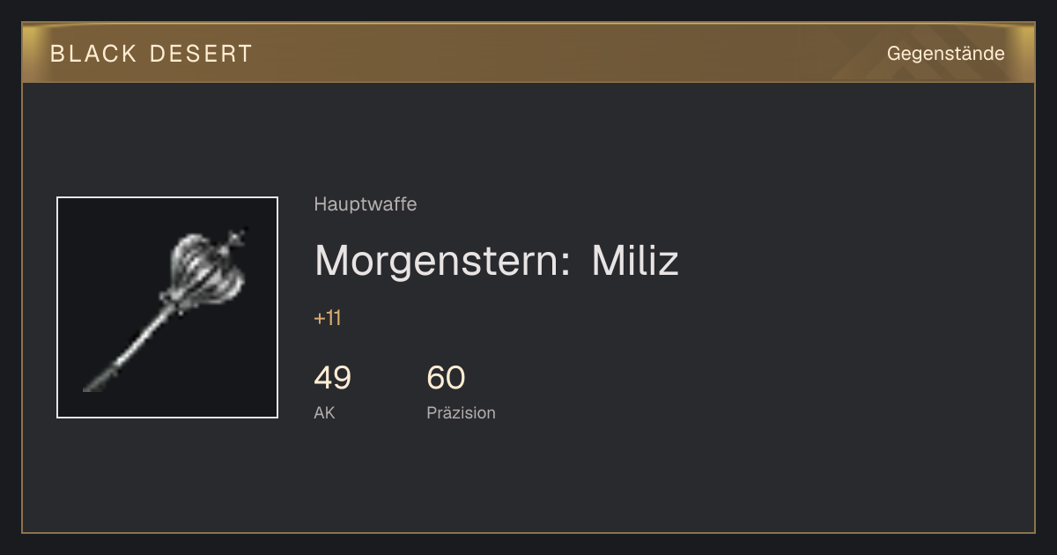The height and width of the screenshot is (555, 1057).
Task: Click the BLACK DESERT title logo
Action: (152, 54)
